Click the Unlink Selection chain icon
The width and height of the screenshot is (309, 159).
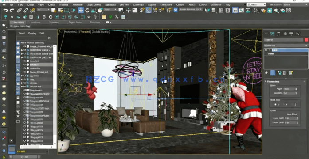26,10
